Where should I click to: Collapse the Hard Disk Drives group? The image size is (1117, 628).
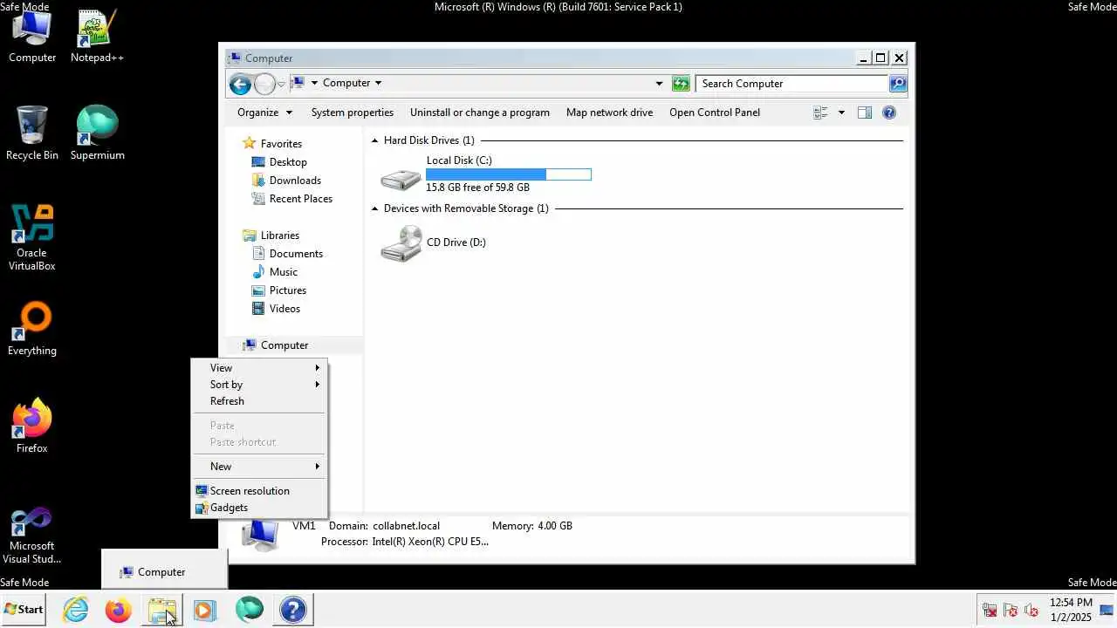[x=375, y=140]
